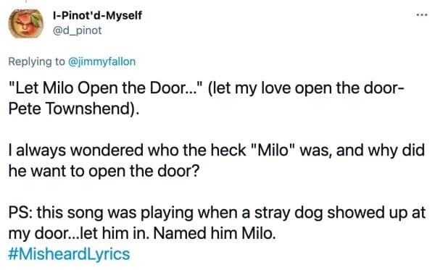Click the "(let my love open the door-" text
Screen dimensions: 435x270
coord(305,88)
